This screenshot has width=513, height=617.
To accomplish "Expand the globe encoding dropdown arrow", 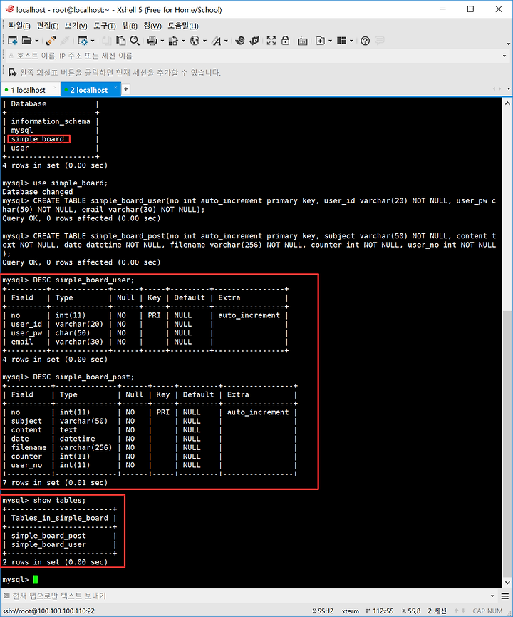I will 204,41.
